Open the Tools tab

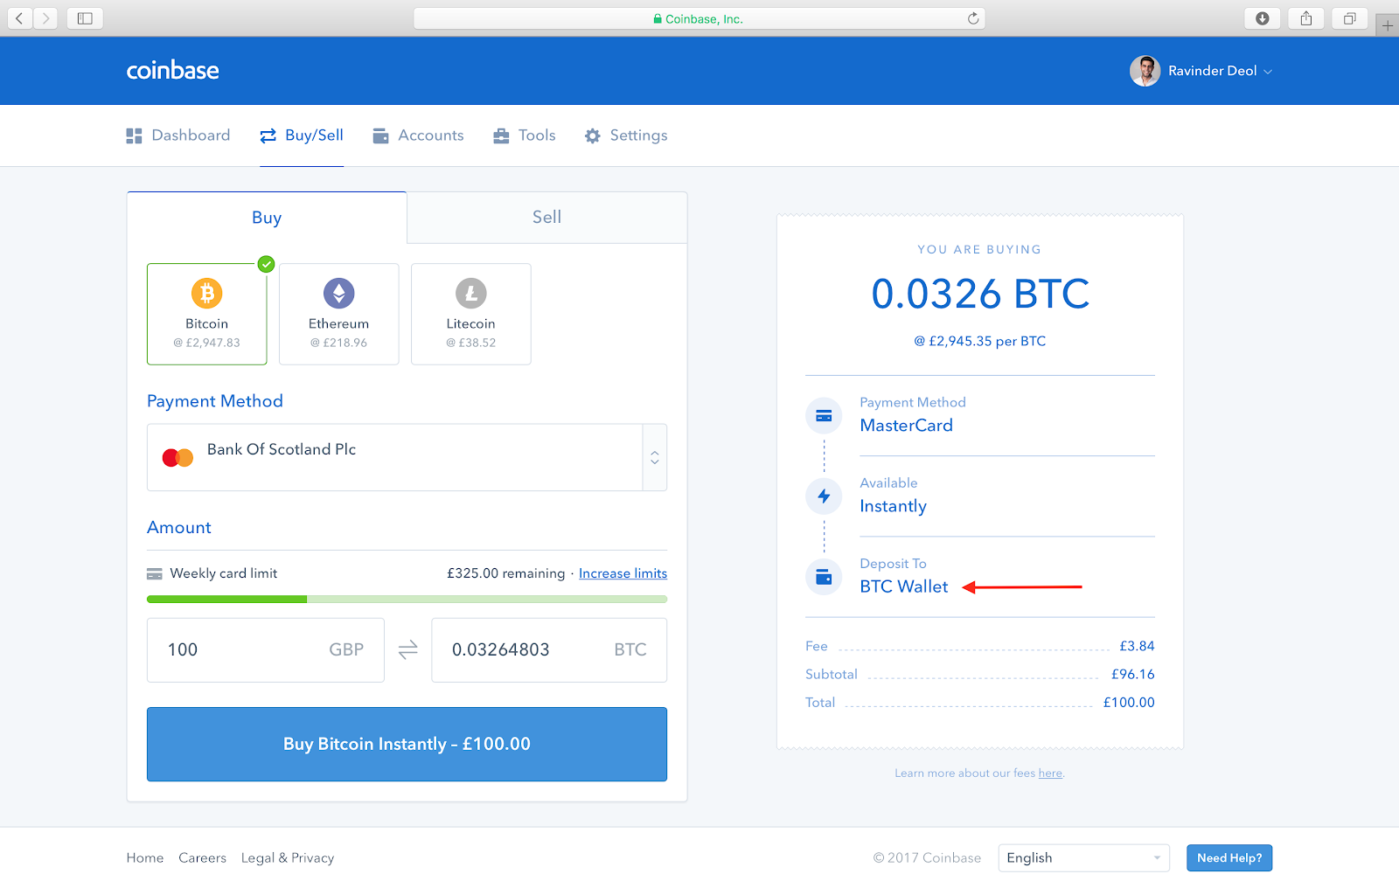525,135
